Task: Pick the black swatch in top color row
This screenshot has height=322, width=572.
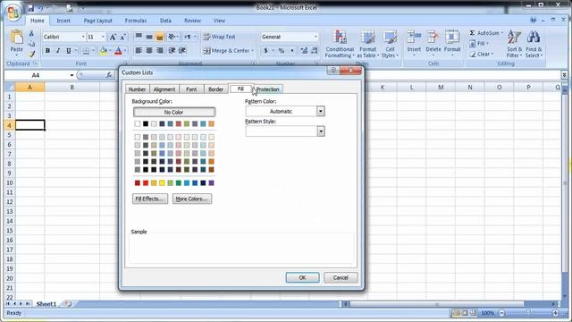Action: (146, 123)
